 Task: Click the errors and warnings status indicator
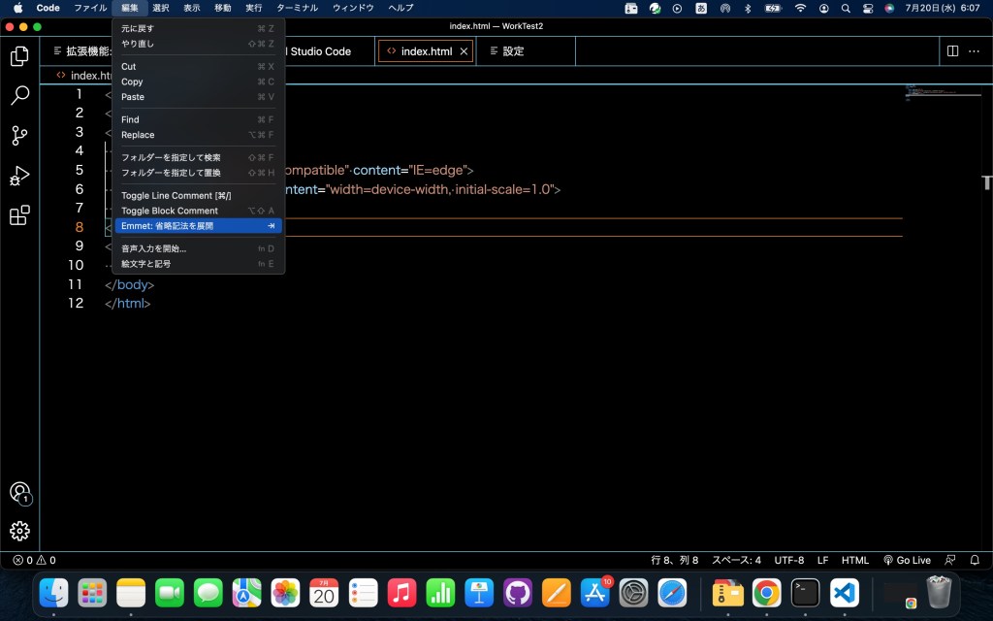(34, 560)
